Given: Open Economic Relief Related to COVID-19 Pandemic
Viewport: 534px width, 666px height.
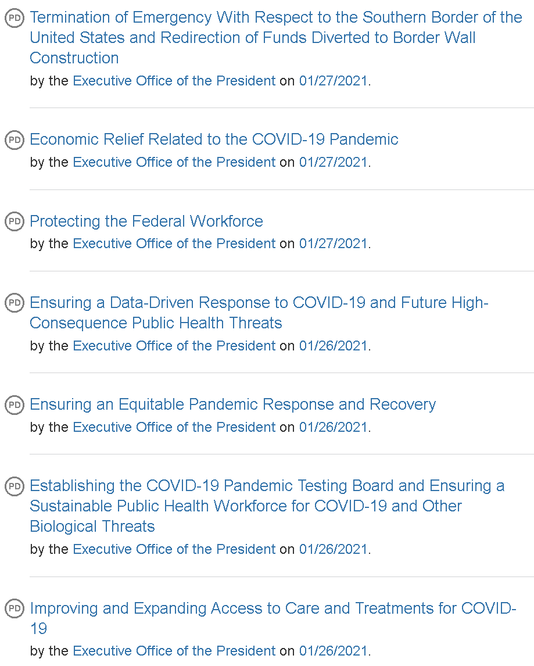Looking at the screenshot, I should click(x=214, y=139).
